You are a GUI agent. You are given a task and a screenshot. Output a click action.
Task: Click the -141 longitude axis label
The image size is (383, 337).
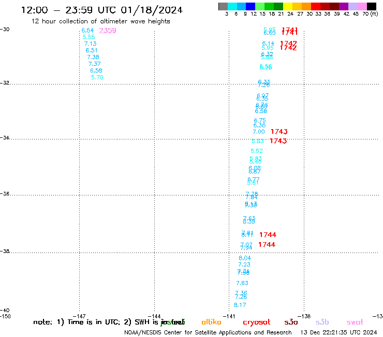tap(229, 316)
